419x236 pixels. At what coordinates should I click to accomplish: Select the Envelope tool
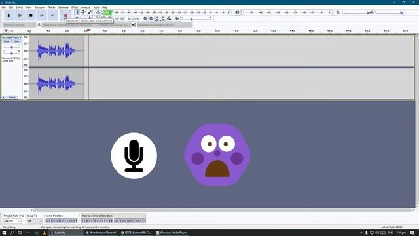(84, 12)
